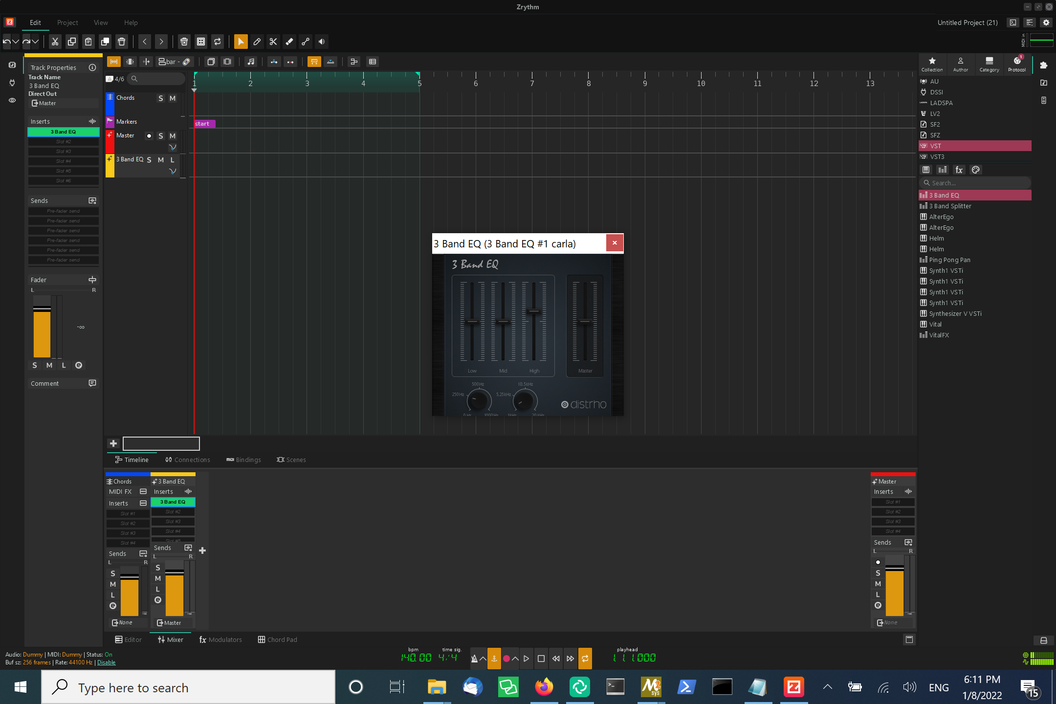This screenshot has height=704, width=1056.
Task: Mute the Chords track
Action: tap(172, 98)
